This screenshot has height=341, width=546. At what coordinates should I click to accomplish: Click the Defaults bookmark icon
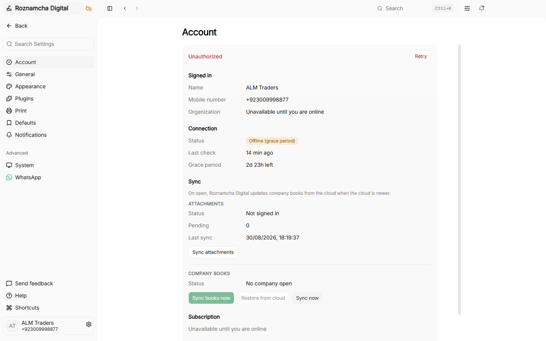coord(9,123)
